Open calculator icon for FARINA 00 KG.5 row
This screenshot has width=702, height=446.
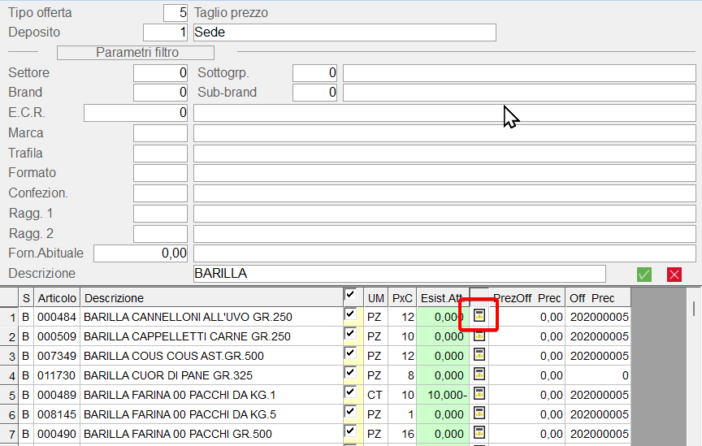point(479,413)
